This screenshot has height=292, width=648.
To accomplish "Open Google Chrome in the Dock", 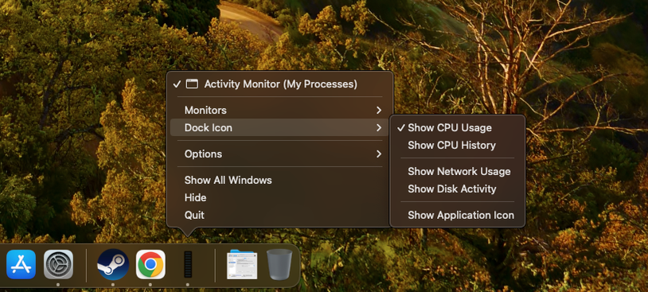I will 150,265.
